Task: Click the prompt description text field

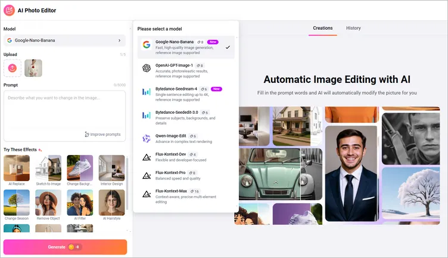Action: pyautogui.click(x=64, y=110)
